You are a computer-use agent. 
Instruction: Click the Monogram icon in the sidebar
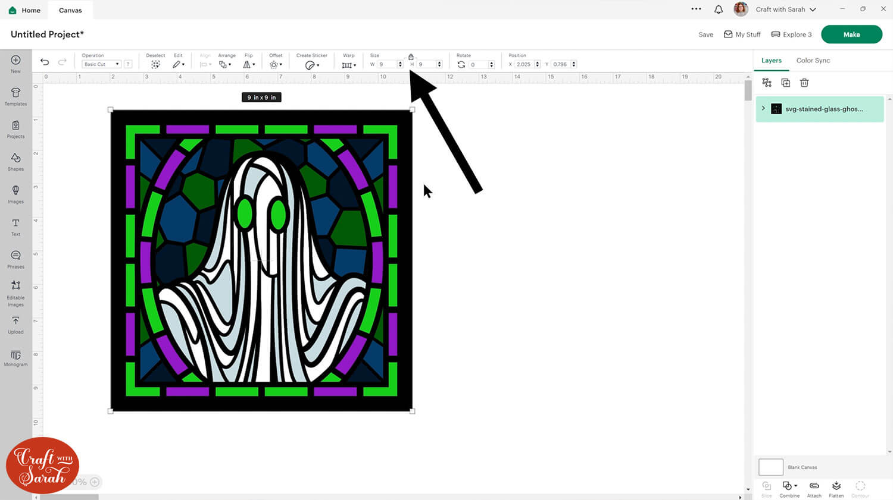coord(15,357)
